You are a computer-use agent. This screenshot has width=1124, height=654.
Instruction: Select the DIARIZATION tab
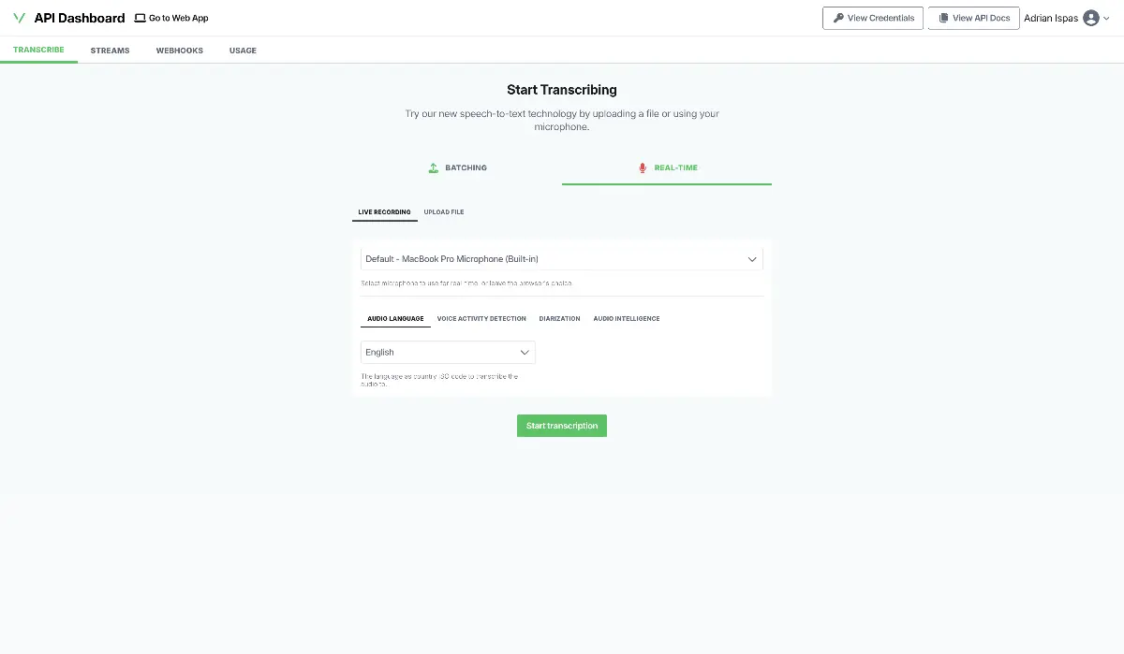click(559, 318)
